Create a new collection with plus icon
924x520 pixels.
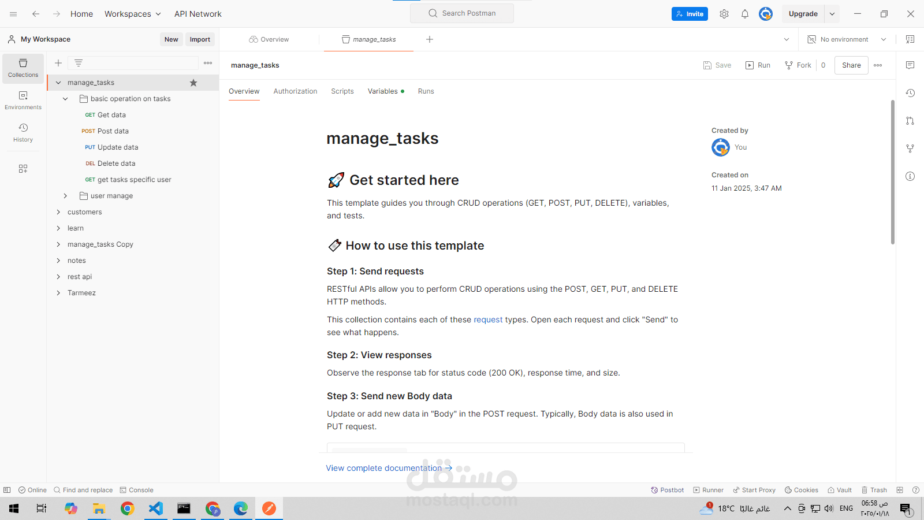tap(58, 63)
